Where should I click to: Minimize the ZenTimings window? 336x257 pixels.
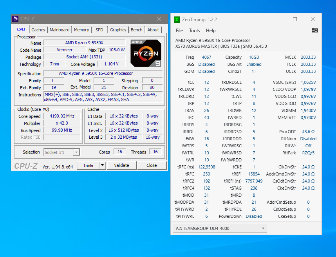click(x=277, y=19)
